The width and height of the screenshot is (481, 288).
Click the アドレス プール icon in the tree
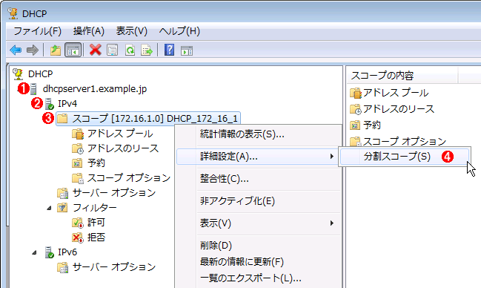tap(78, 134)
